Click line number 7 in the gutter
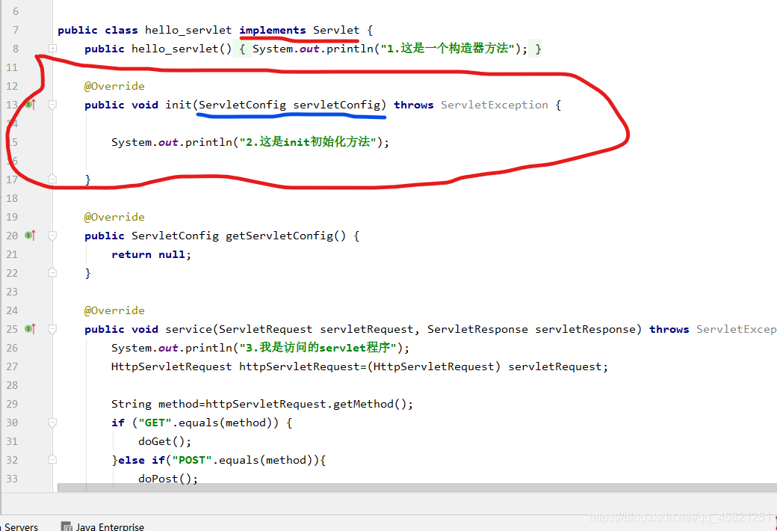This screenshot has height=531, width=777. pos(16,30)
